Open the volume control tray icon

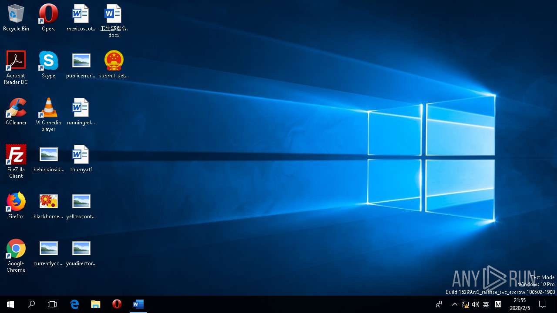475,304
